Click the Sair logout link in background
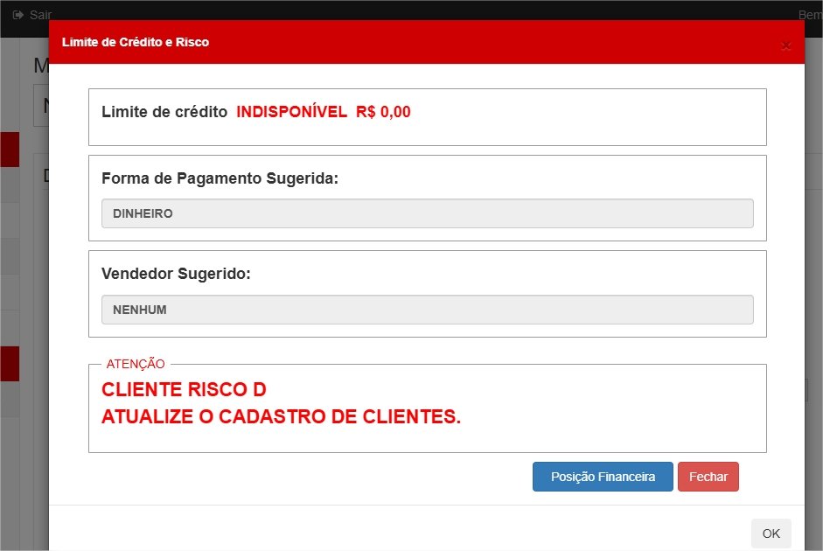The height and width of the screenshot is (551, 823). (40, 15)
